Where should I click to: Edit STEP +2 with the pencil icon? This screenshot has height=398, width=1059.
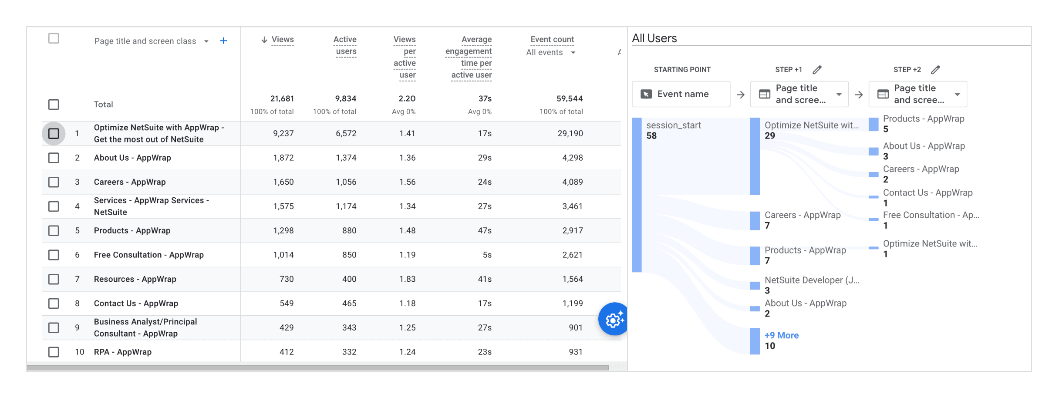tap(935, 70)
